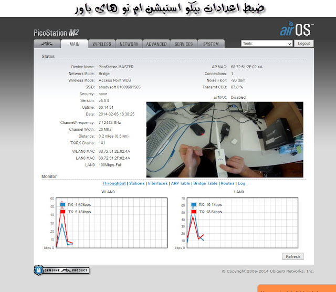Click the Refresh button
The width and height of the screenshot is (336, 292).
(x=293, y=256)
